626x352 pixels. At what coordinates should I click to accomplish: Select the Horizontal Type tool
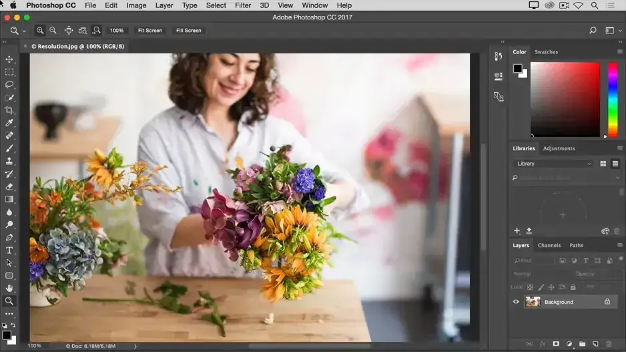pyautogui.click(x=9, y=250)
